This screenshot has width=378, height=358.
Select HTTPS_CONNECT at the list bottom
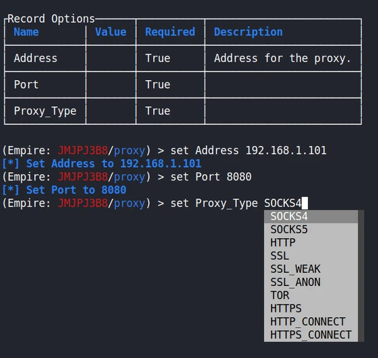[311, 335]
